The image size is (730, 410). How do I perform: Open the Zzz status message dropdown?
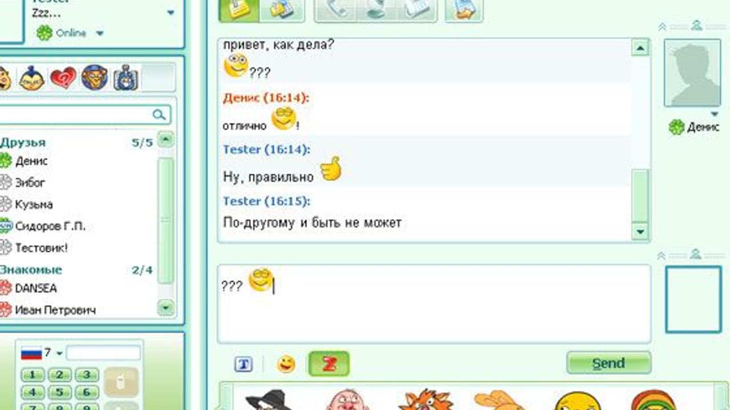tap(171, 13)
